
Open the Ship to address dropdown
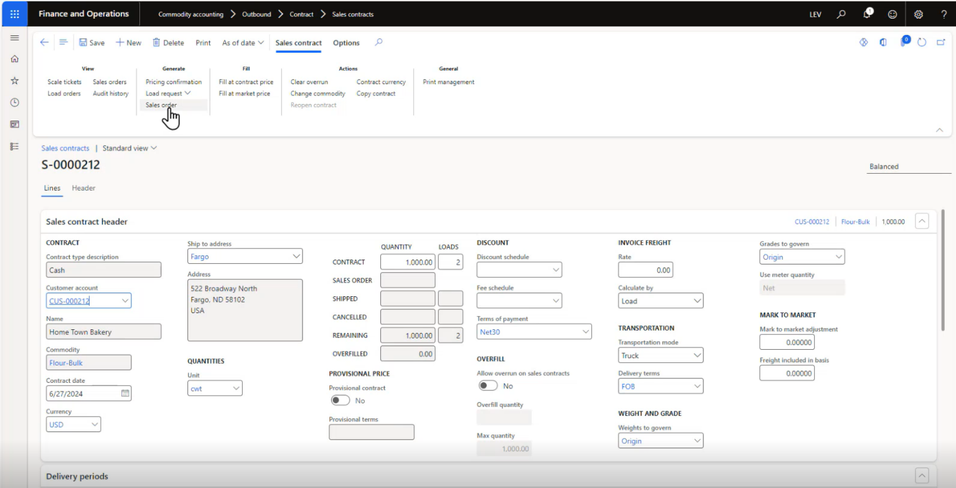pyautogui.click(x=295, y=256)
